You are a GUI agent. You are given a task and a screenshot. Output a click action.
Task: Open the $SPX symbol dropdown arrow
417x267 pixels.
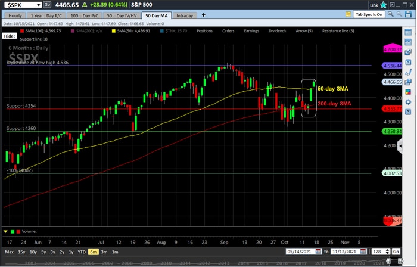click(39, 5)
